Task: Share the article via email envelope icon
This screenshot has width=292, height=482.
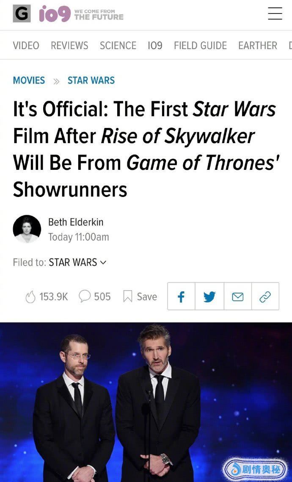Action: 238,296
